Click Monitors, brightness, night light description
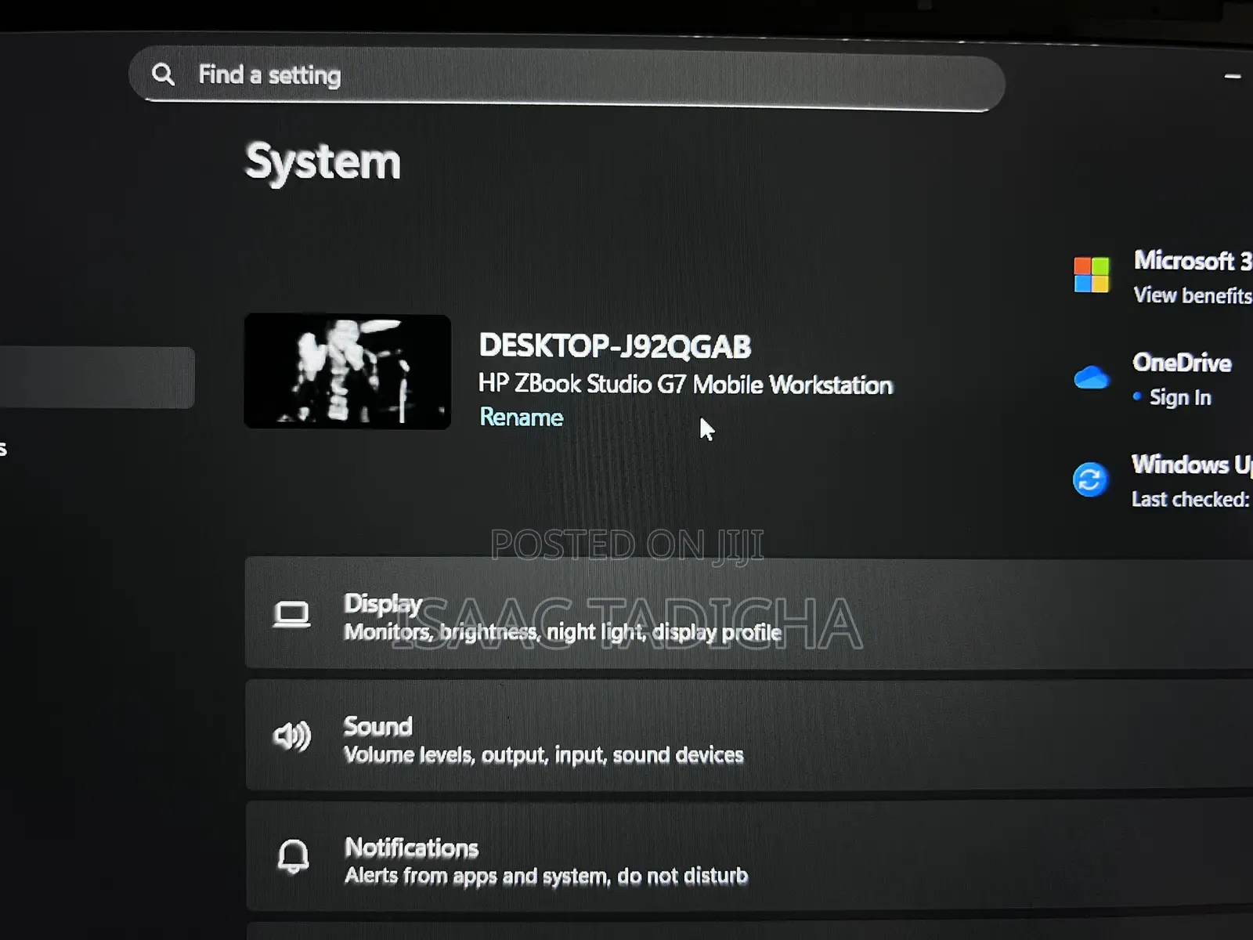The width and height of the screenshot is (1253, 940). coord(562,632)
